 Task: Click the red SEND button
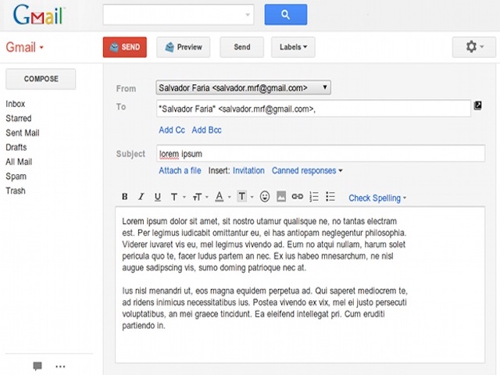pos(125,47)
